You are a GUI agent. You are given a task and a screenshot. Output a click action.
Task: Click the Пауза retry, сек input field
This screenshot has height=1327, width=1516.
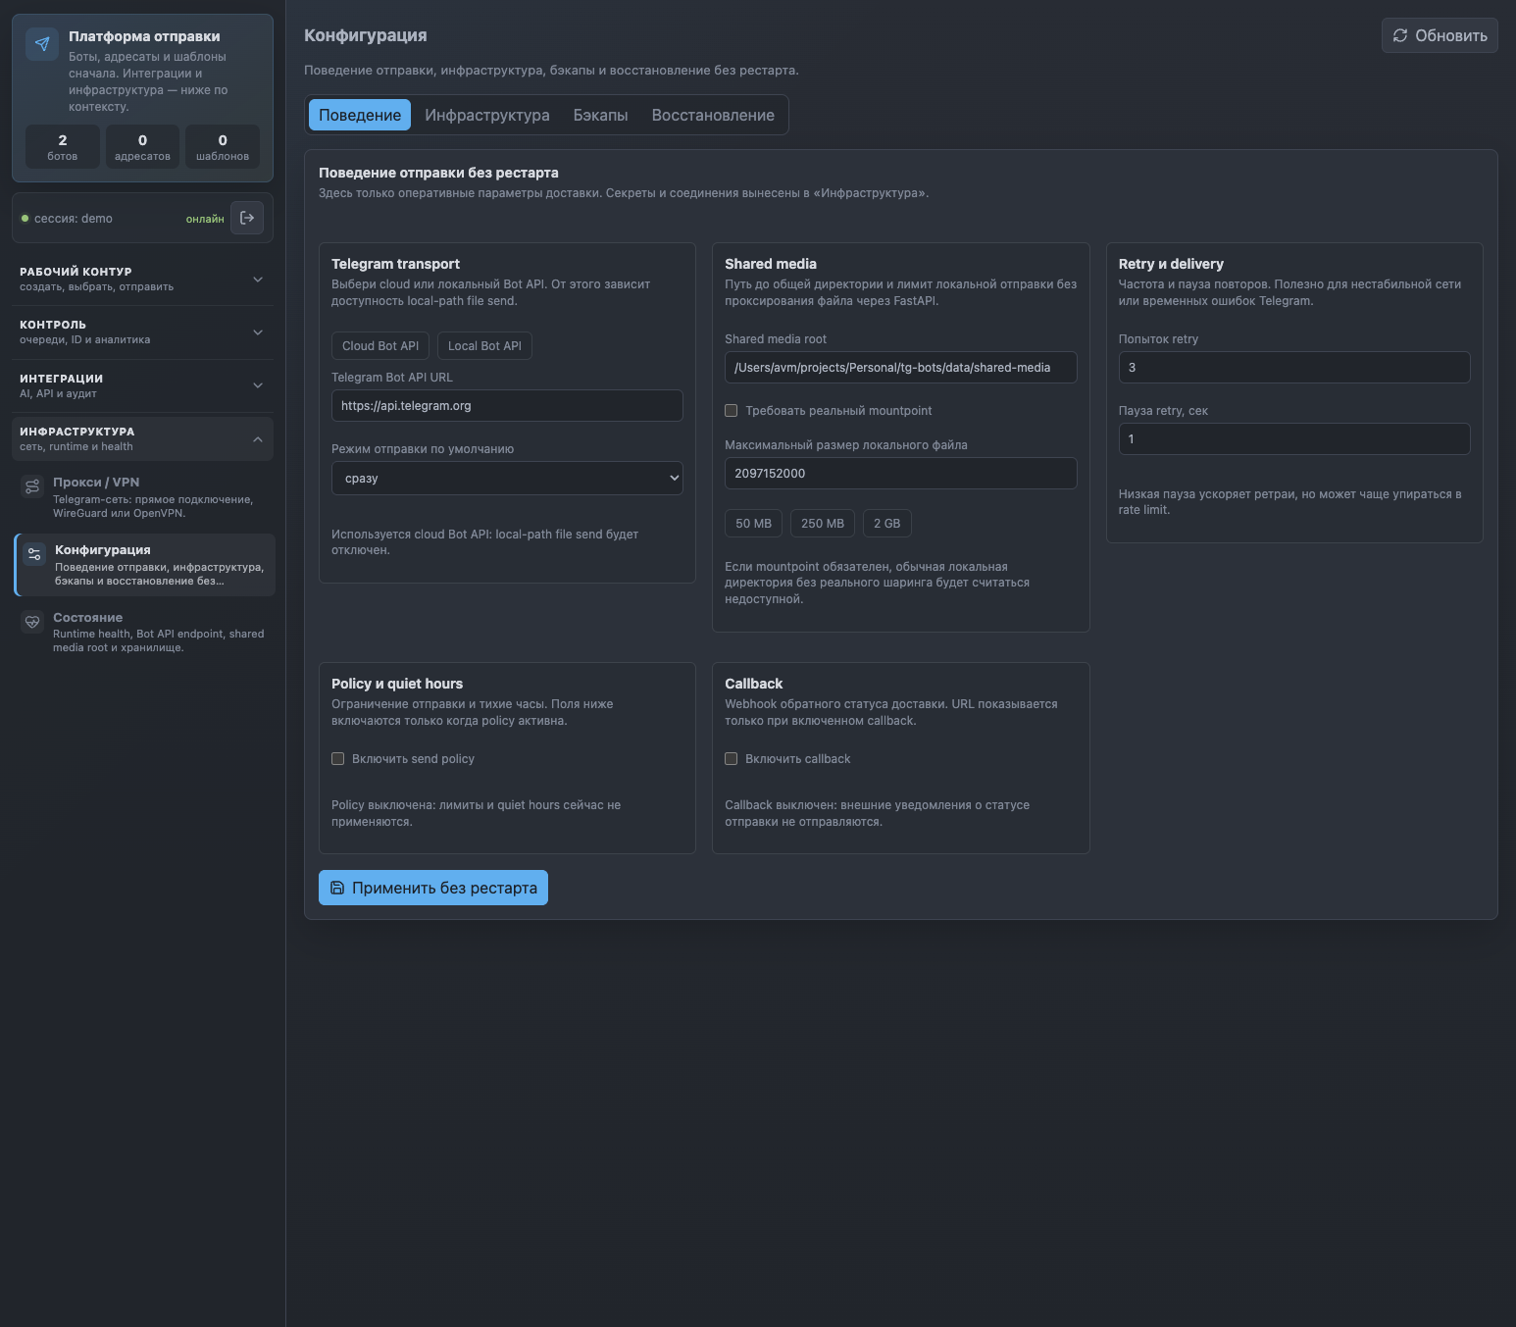pos(1294,438)
